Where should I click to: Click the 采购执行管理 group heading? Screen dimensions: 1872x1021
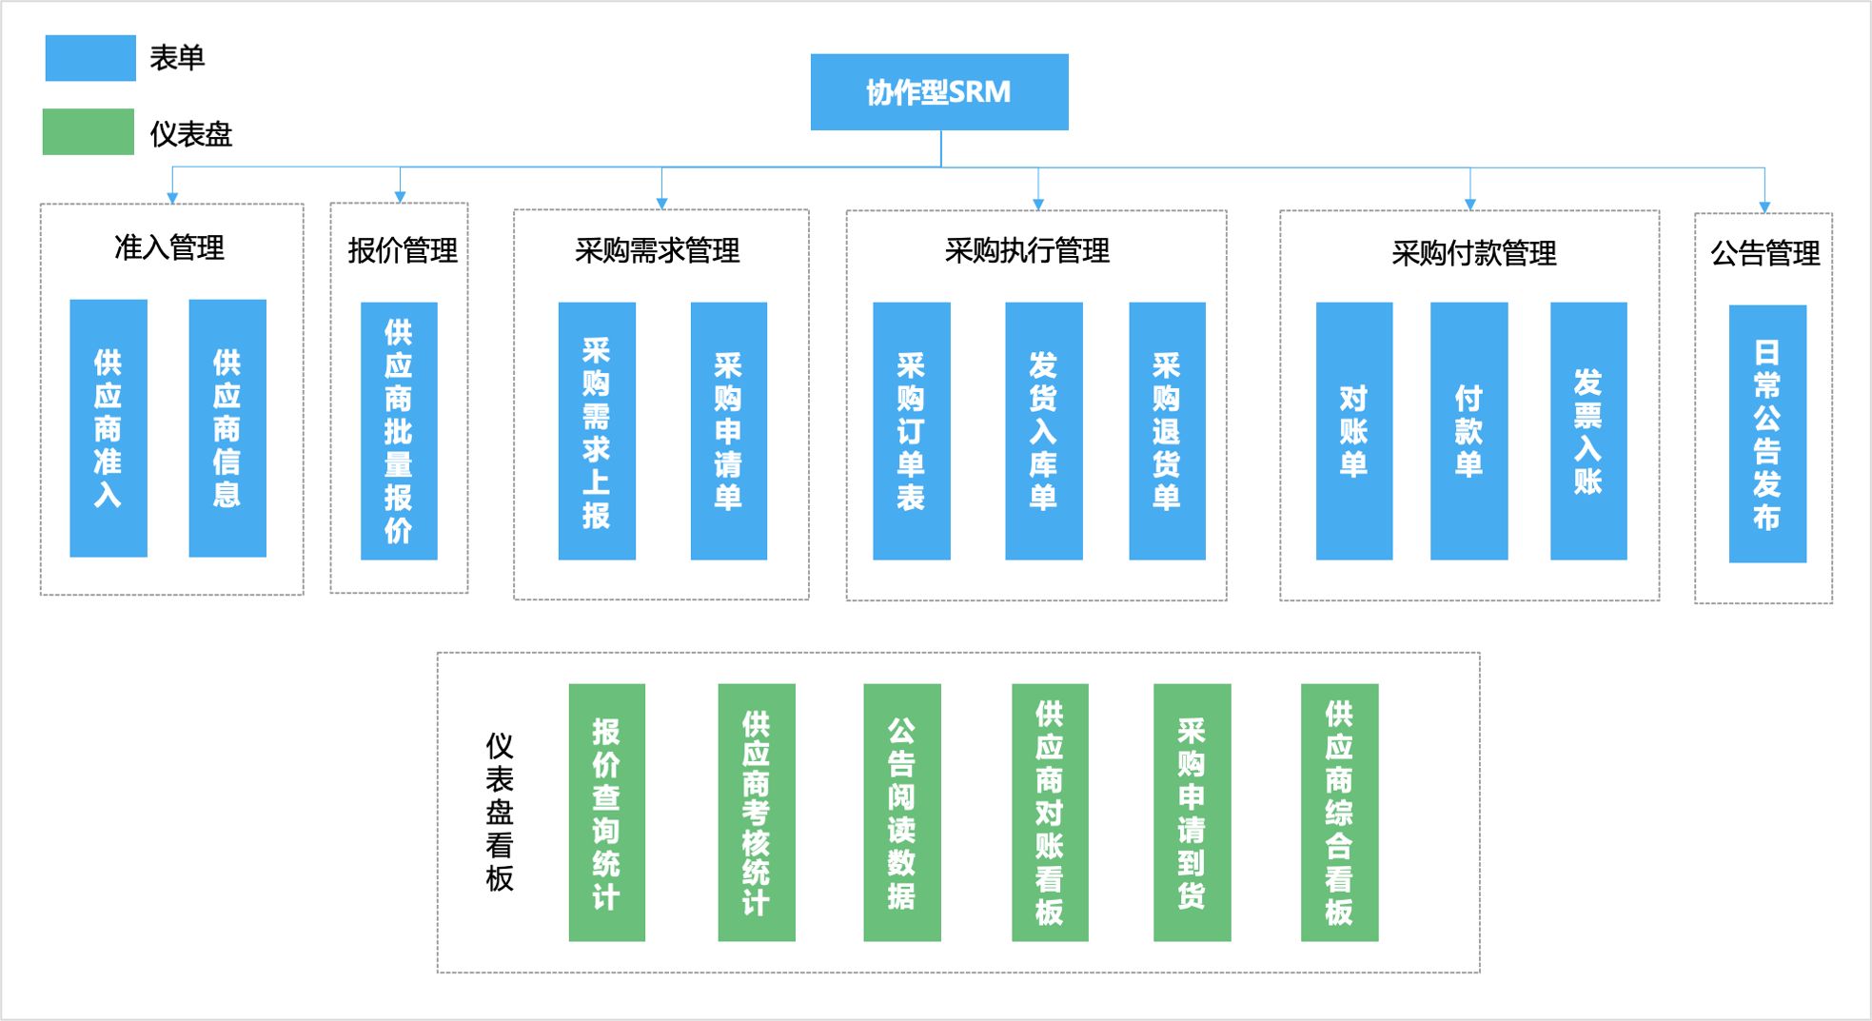tap(1027, 250)
